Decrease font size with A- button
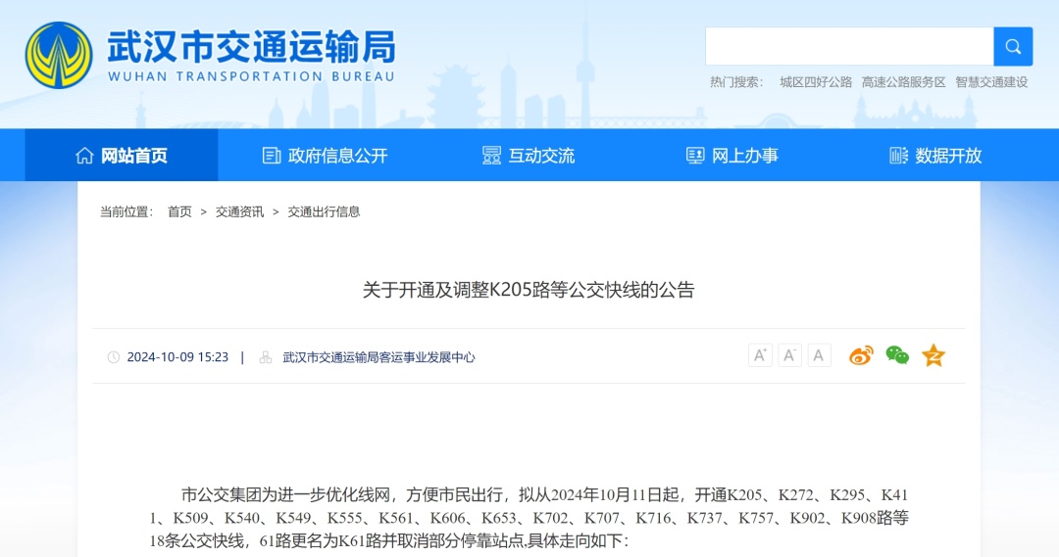 click(789, 355)
